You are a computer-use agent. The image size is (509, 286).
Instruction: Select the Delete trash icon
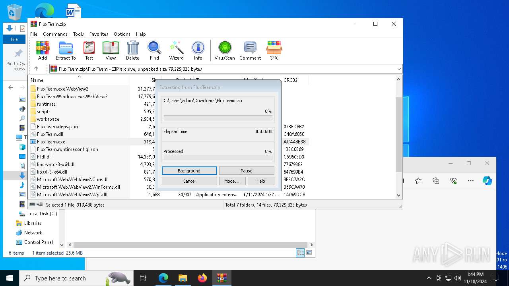tap(132, 50)
